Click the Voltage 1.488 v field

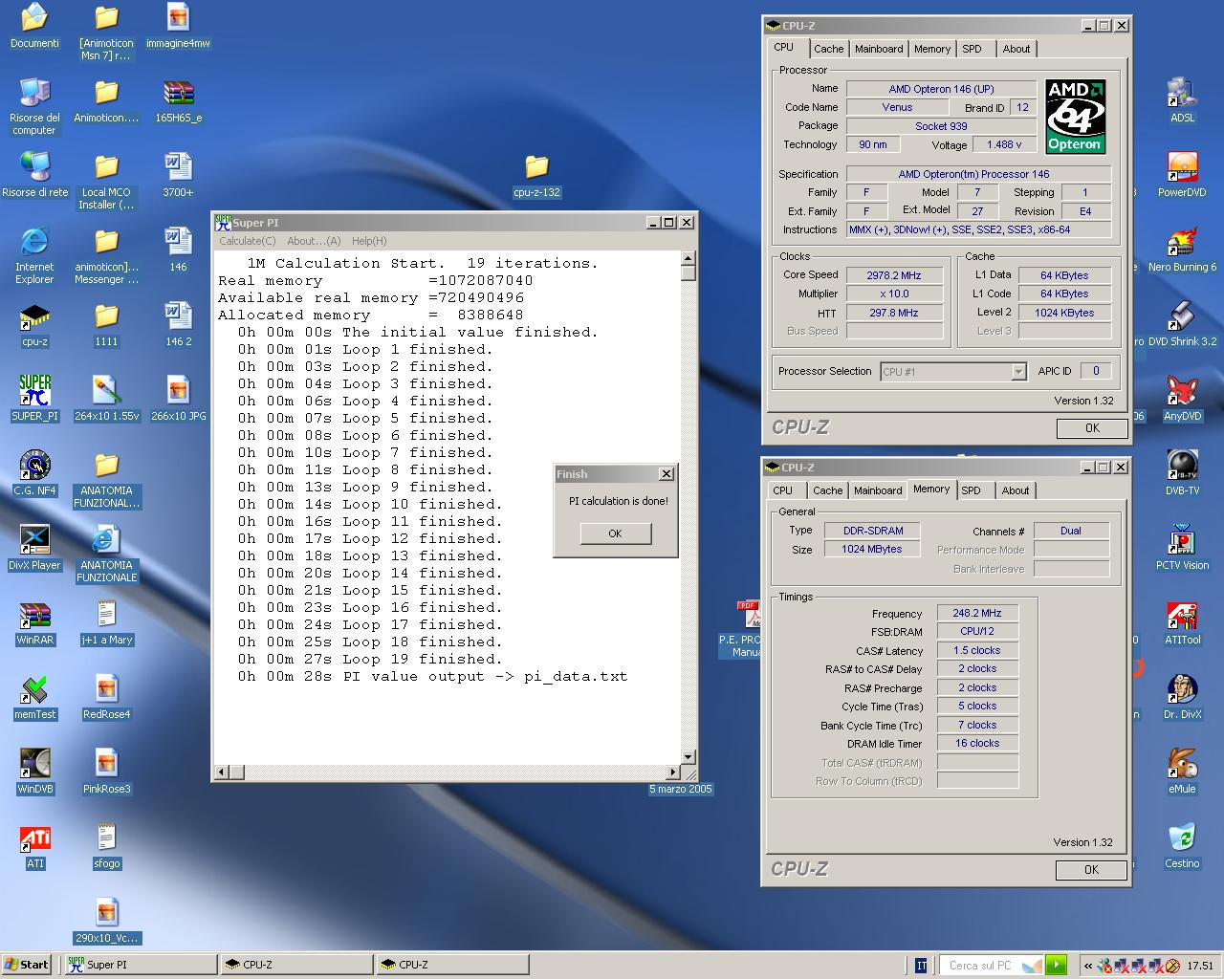click(x=1004, y=145)
